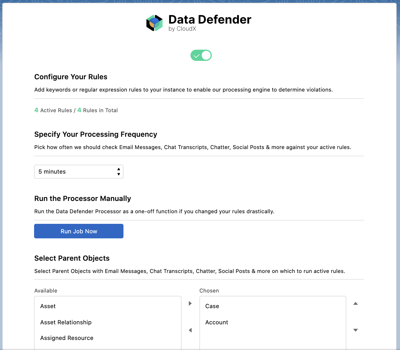Move chosen item up with up arrow
This screenshot has width=400, height=350.
tap(356, 303)
